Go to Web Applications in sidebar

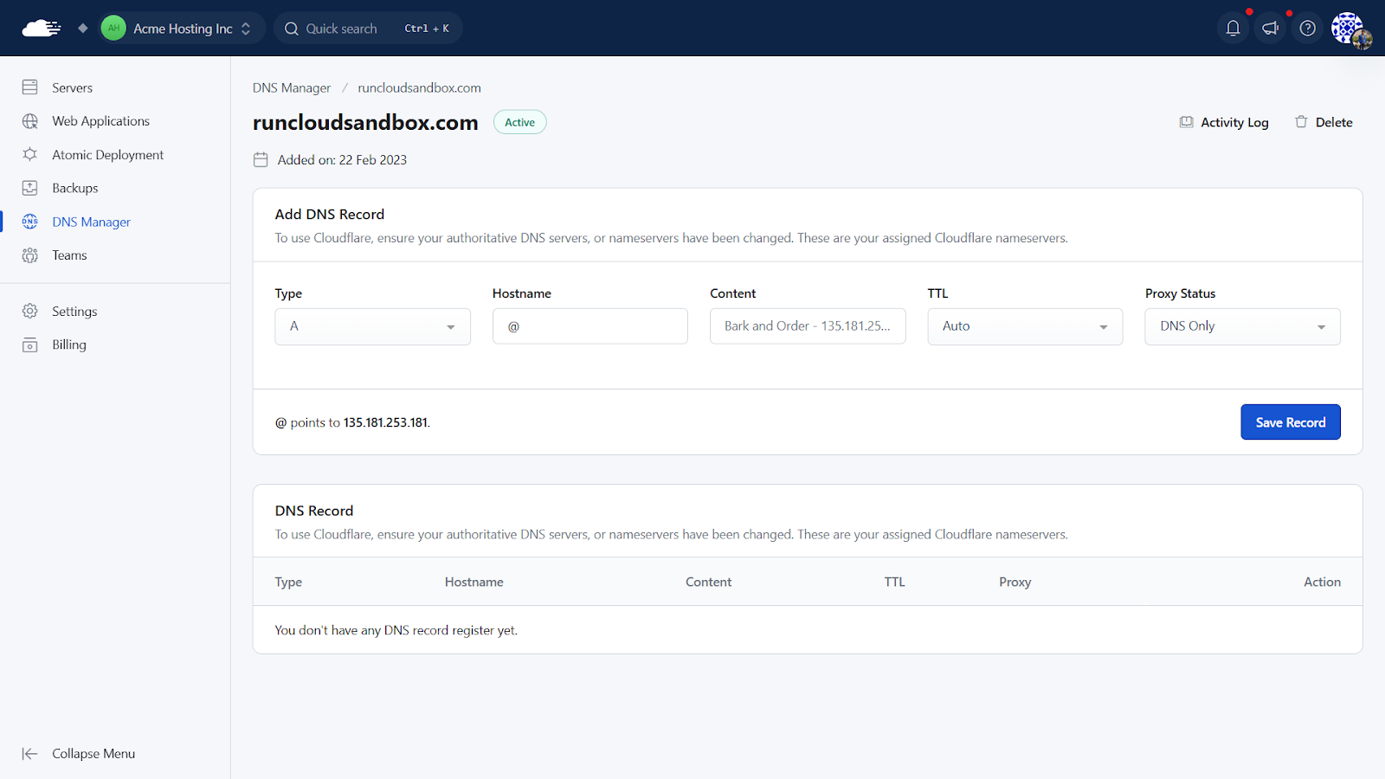(x=100, y=121)
